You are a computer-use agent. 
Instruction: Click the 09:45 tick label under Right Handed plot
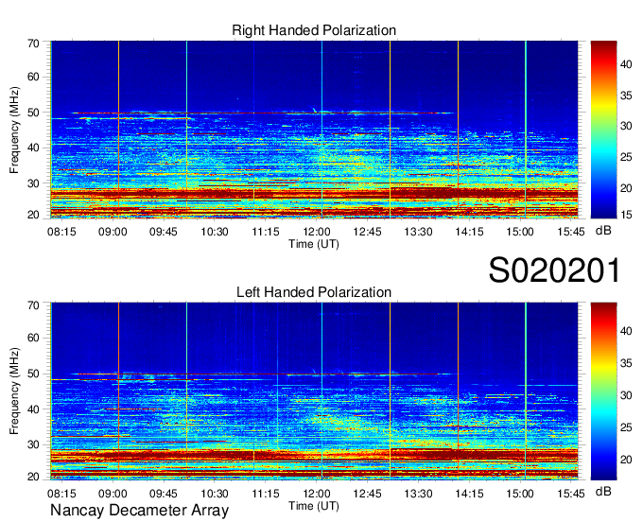164,232
